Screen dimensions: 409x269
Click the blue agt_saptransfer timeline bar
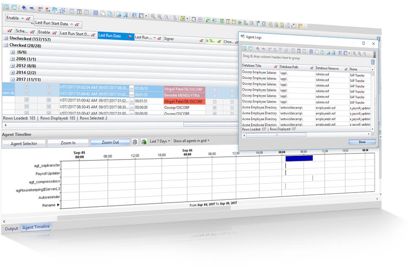tap(299, 158)
